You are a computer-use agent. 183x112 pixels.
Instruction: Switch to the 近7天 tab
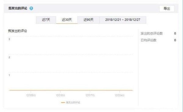(x=46, y=20)
